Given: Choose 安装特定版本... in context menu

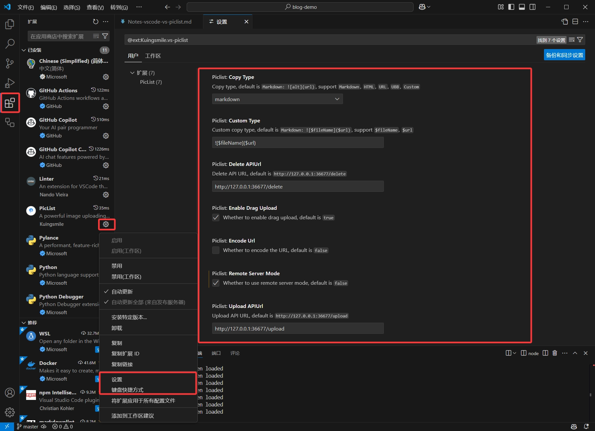Looking at the screenshot, I should tap(148, 317).
